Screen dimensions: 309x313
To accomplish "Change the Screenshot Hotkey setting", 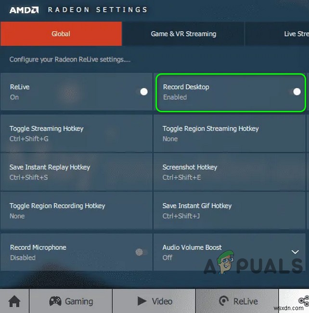I will [x=230, y=172].
